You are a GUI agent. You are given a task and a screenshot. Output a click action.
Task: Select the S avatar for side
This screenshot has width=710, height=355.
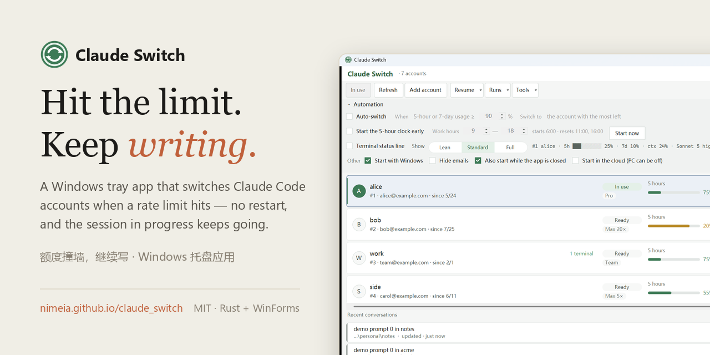coord(359,291)
